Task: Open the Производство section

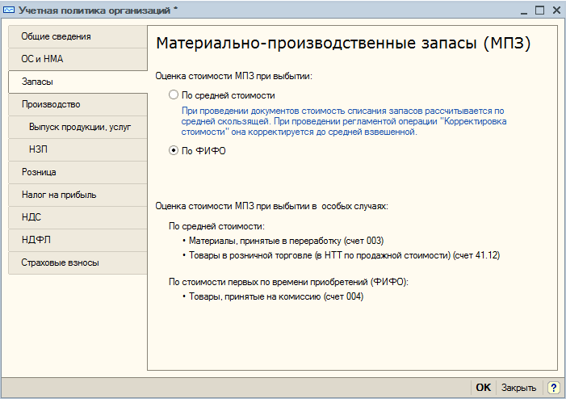Action: point(78,104)
